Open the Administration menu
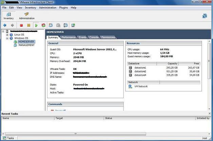Screen dimensions: 213x141 48,7
